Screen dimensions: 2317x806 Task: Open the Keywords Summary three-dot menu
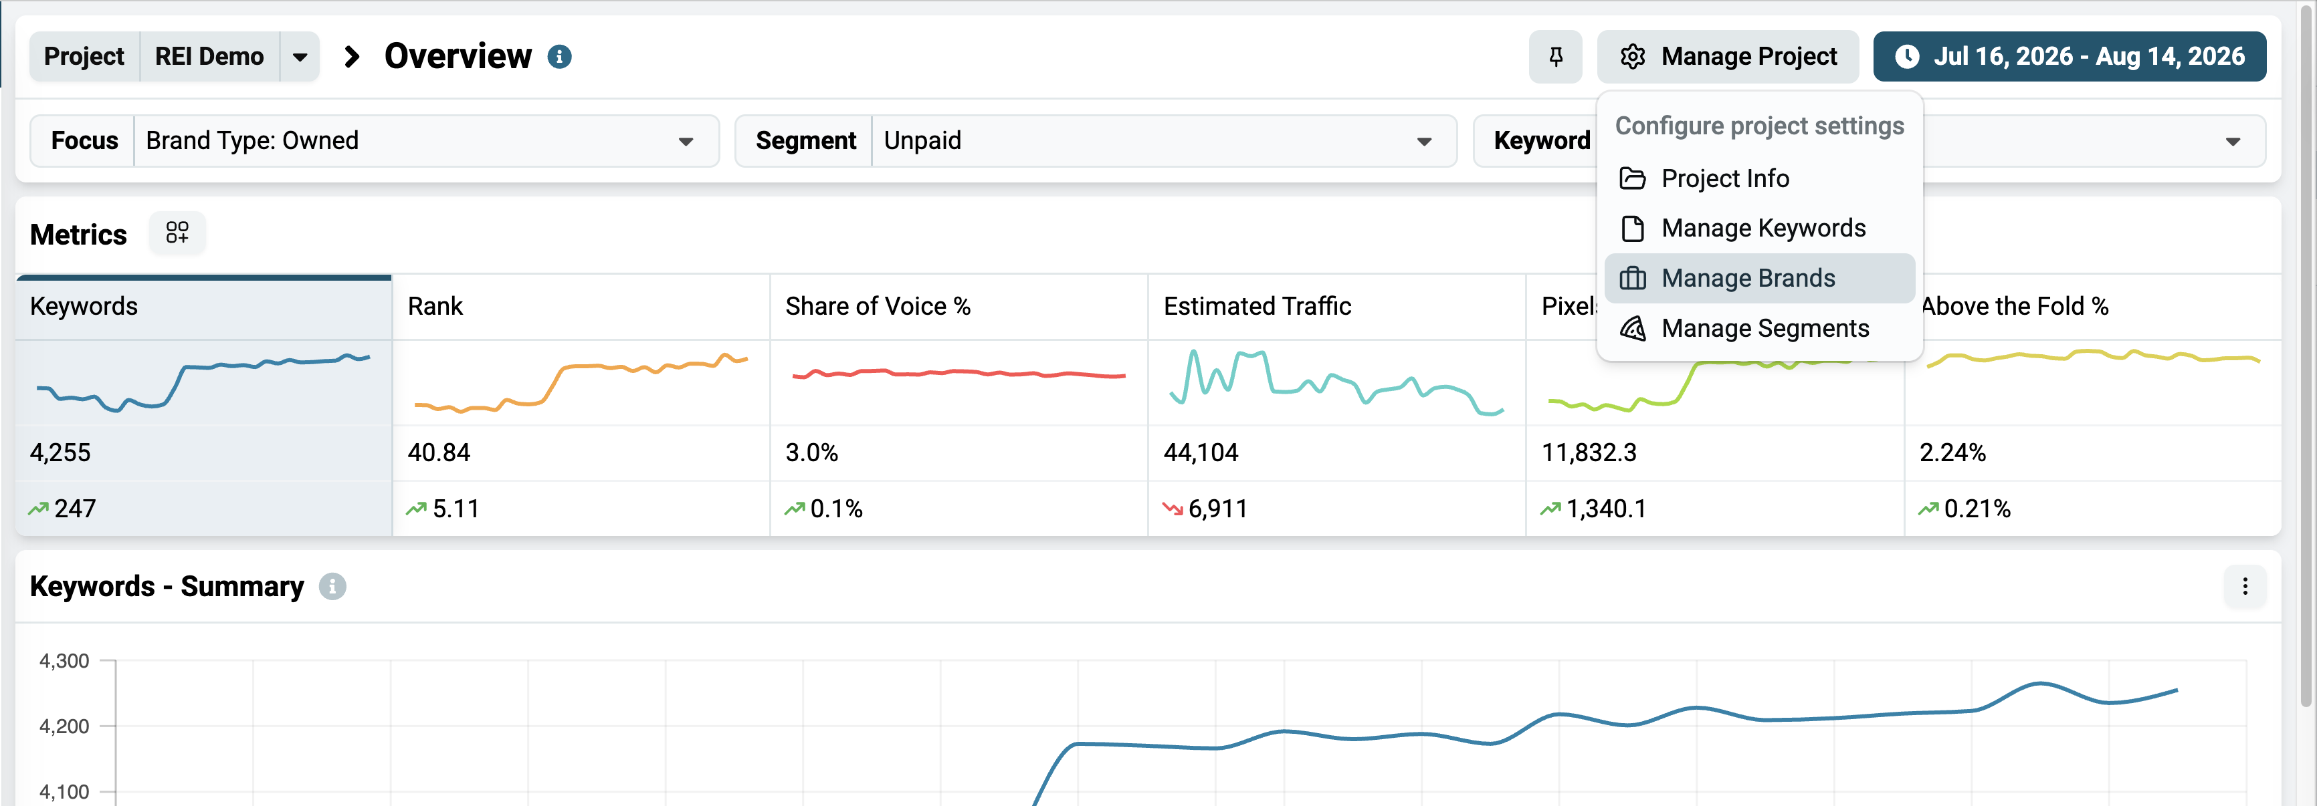(2245, 587)
